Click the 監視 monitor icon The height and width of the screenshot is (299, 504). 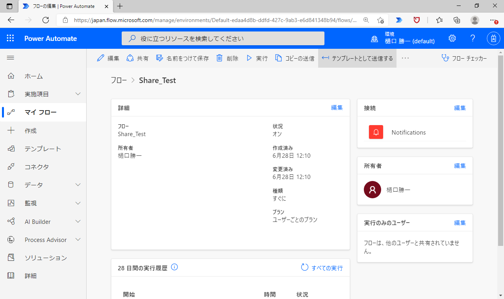coord(11,203)
